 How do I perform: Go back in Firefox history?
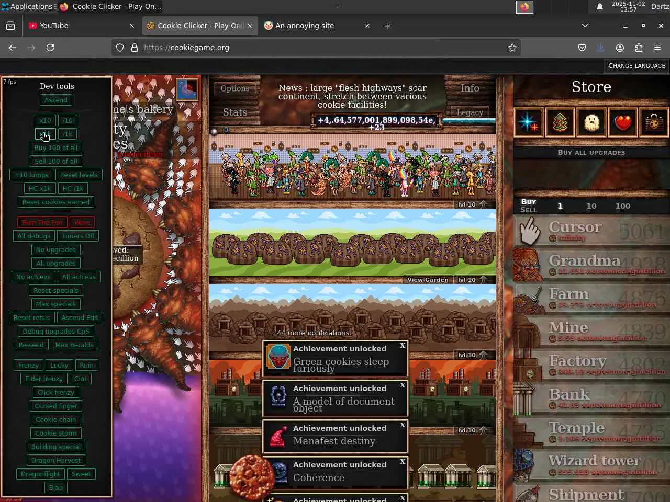point(13,48)
